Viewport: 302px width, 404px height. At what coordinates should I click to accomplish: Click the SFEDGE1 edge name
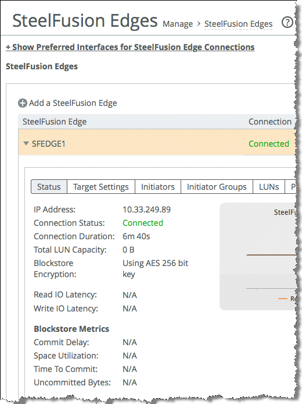click(x=49, y=144)
